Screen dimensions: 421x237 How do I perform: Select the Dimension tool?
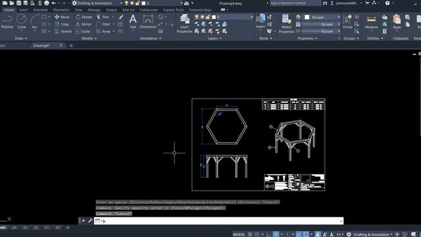click(148, 22)
